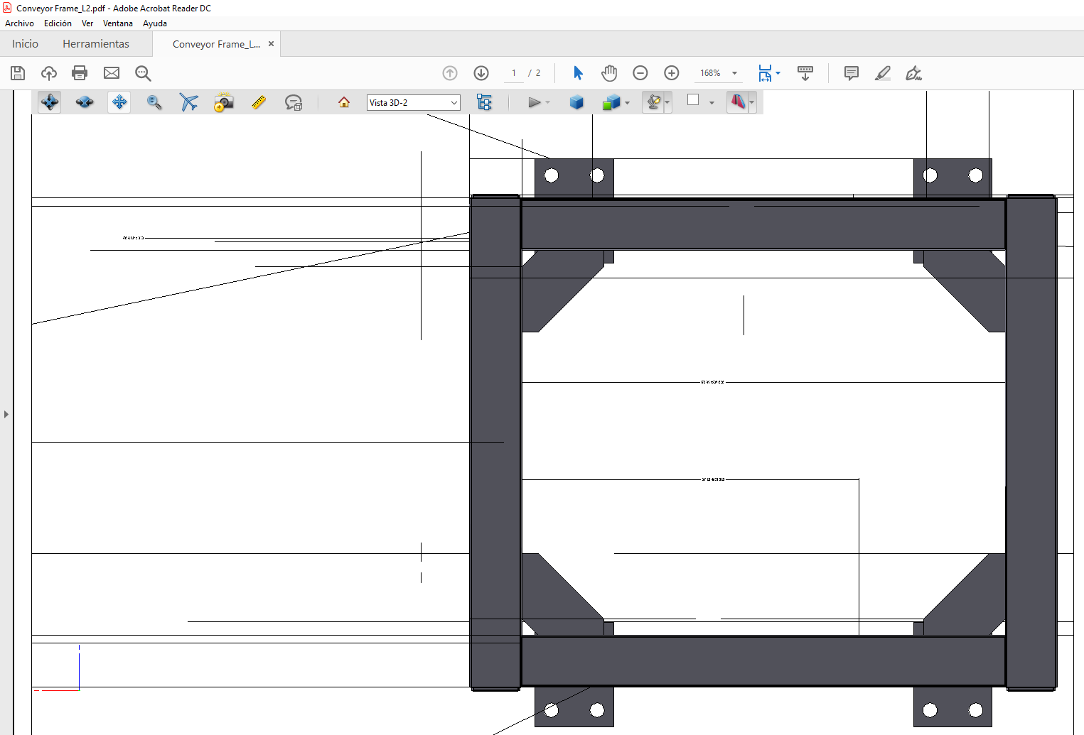Open the Vista 3D-2 views dropdown
Viewport: 1084px width, 735px height.
454,102
